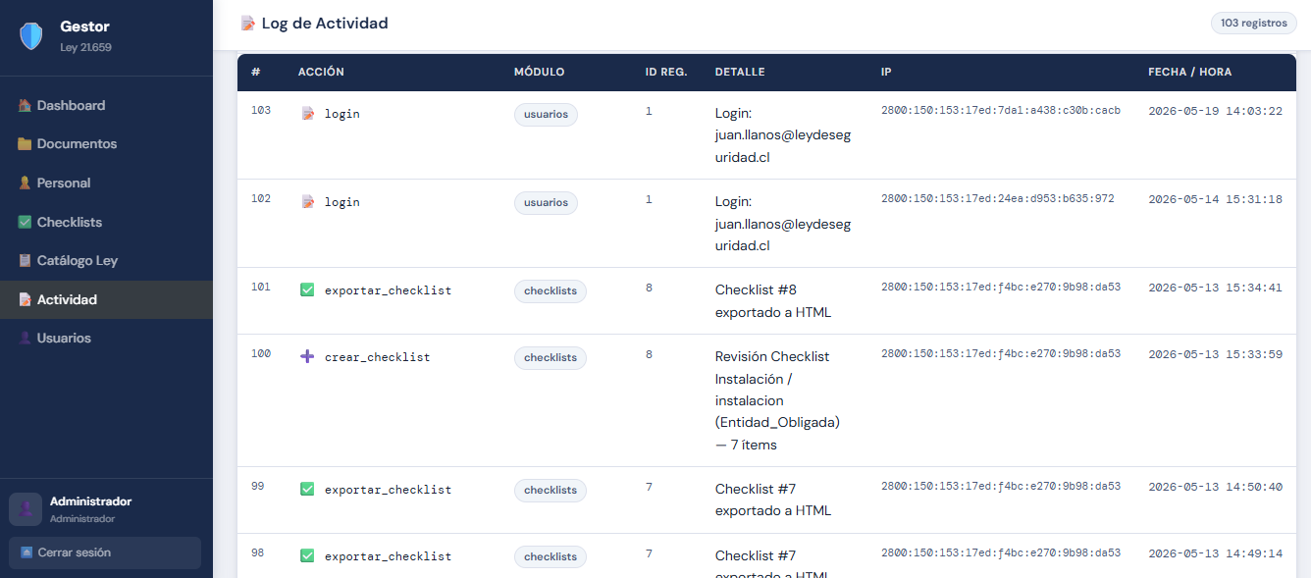Click row number 103

tap(261, 111)
